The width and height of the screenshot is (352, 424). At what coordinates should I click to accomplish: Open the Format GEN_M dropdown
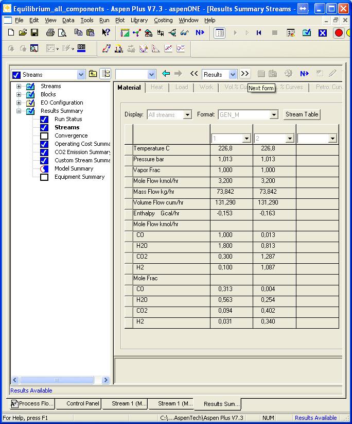pos(274,115)
